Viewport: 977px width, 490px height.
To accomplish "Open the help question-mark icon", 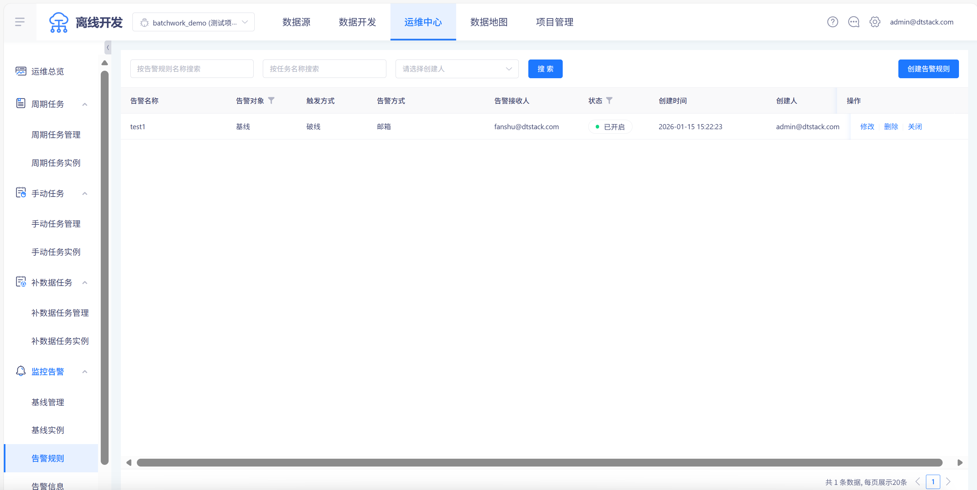I will click(x=833, y=22).
